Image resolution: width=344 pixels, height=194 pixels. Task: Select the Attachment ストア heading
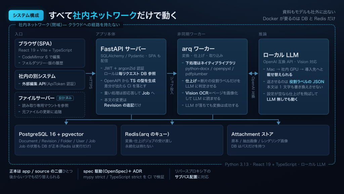252,134
